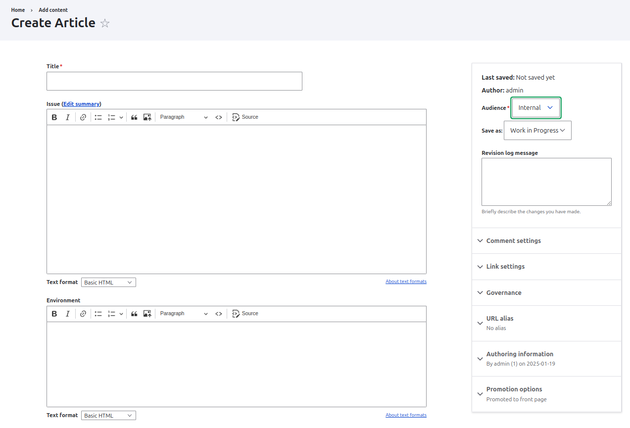Insert code in the Environment editor

(x=218, y=314)
